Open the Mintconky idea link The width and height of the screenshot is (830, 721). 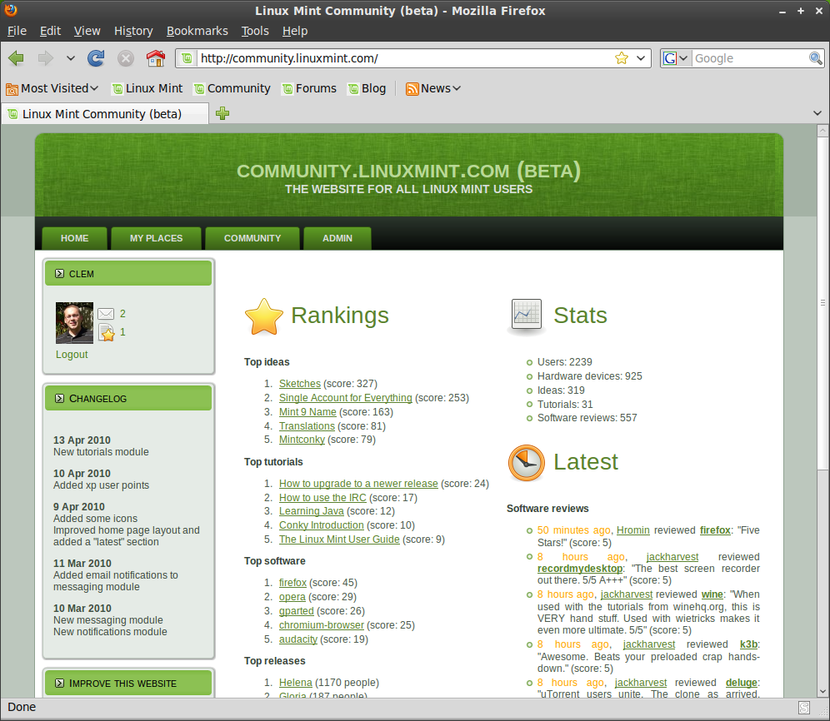coord(302,440)
